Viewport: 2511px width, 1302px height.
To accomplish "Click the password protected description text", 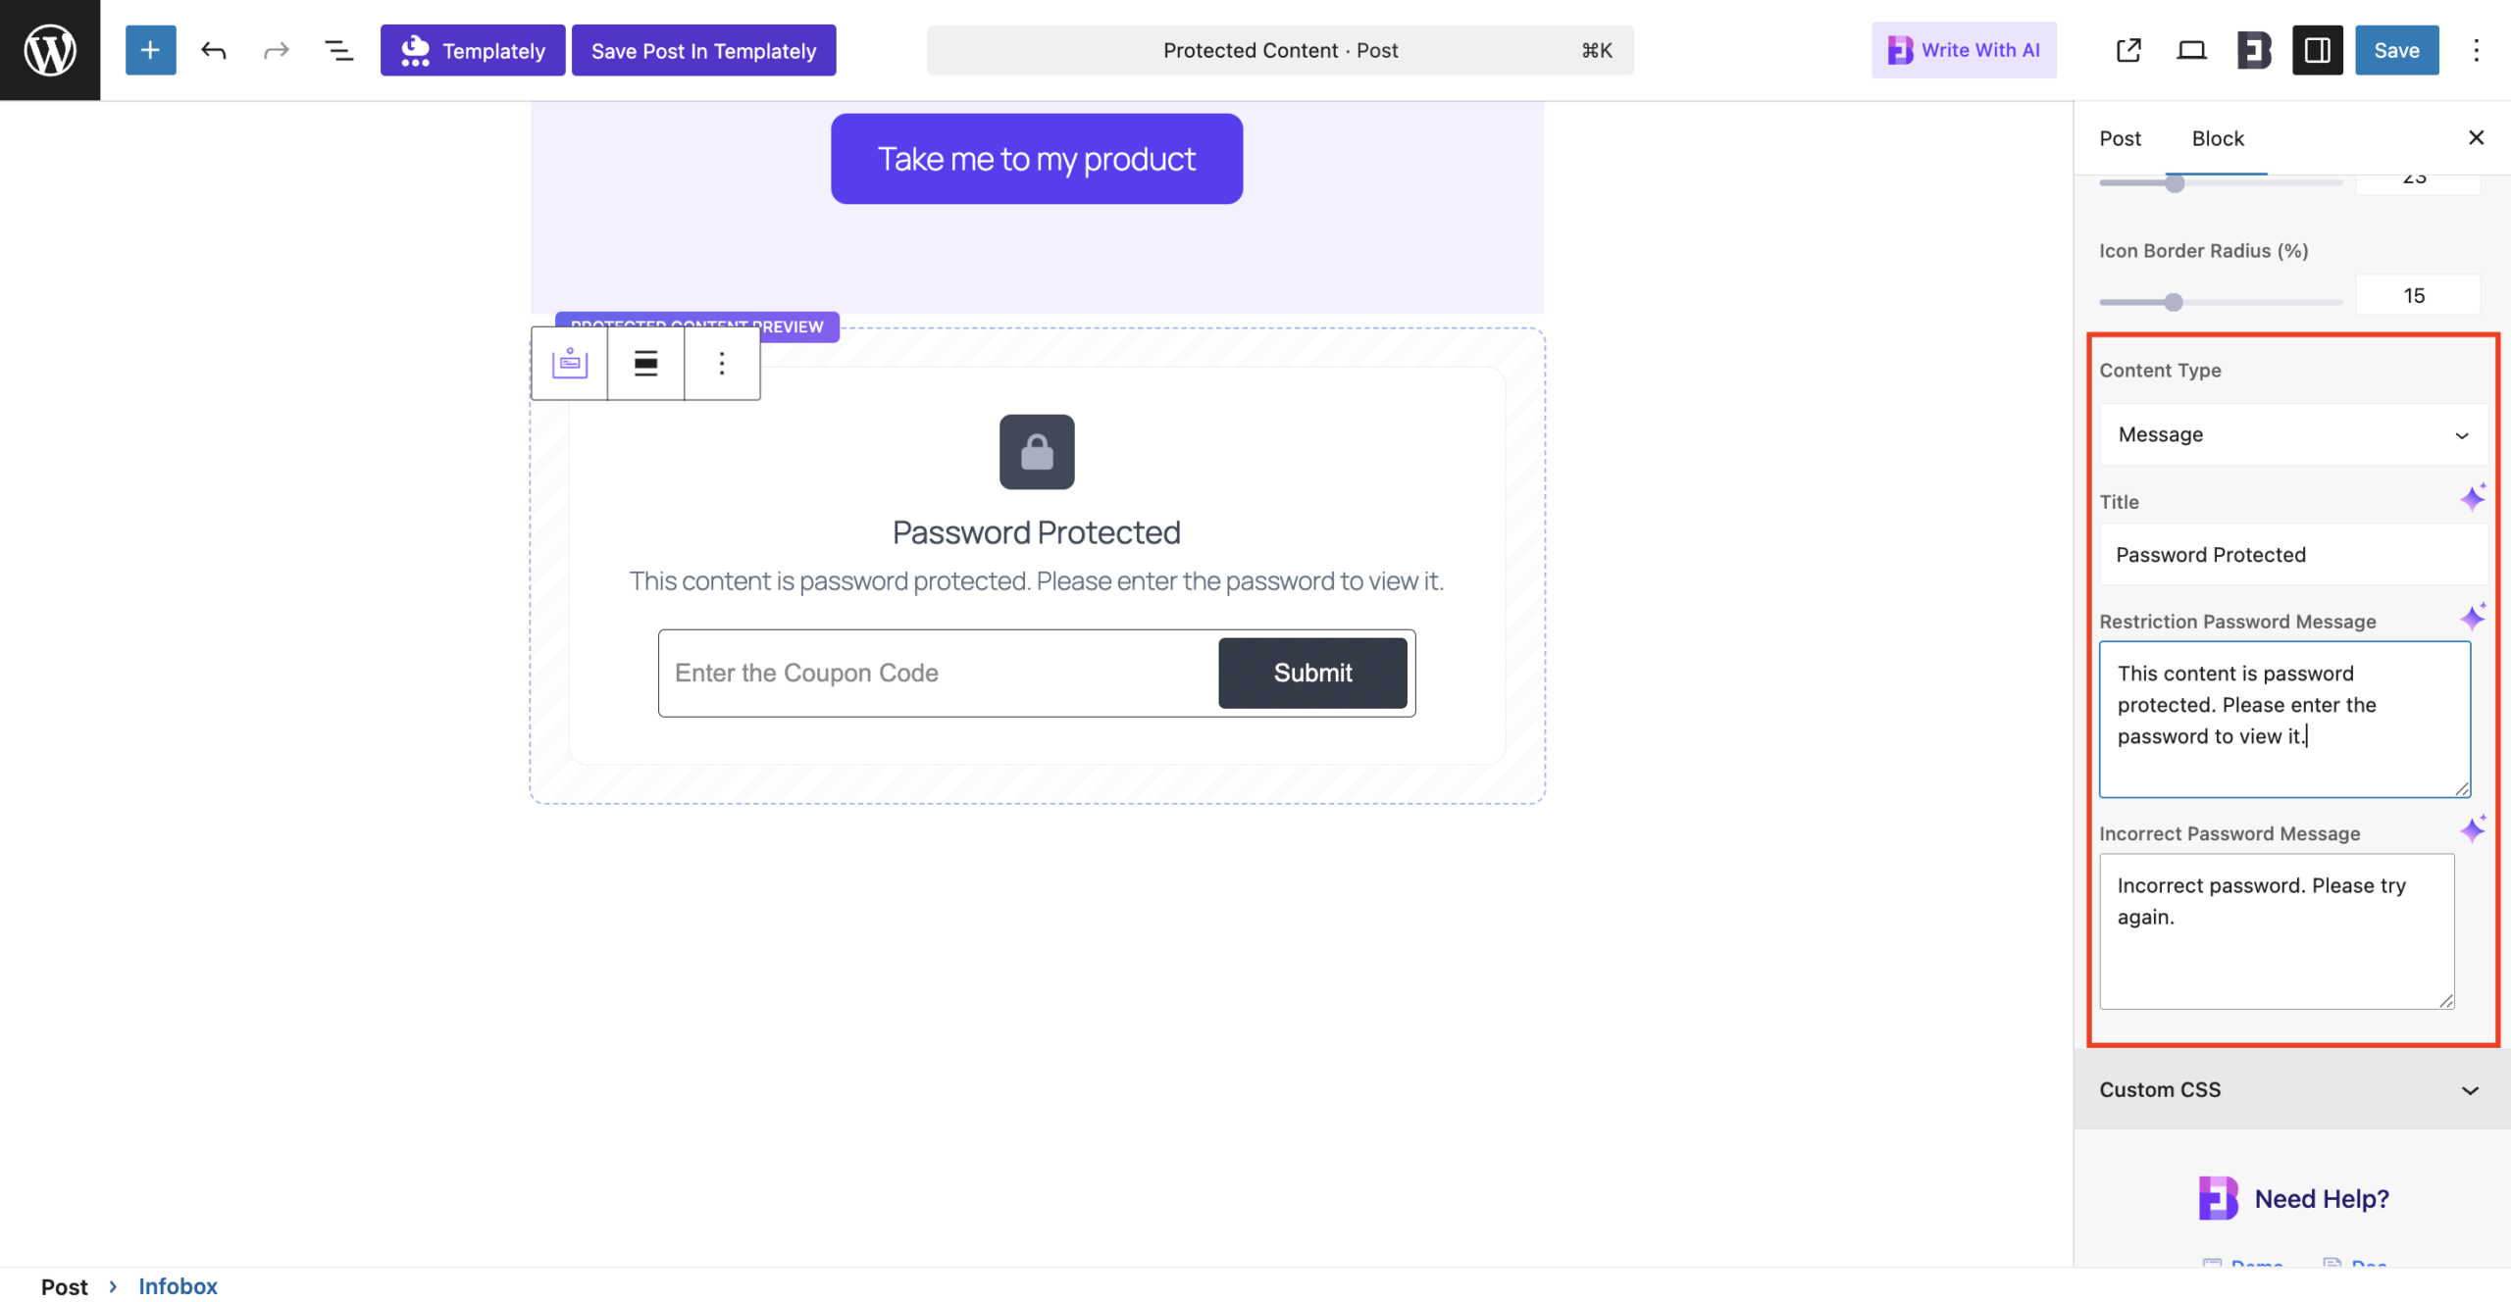I will [1037, 581].
